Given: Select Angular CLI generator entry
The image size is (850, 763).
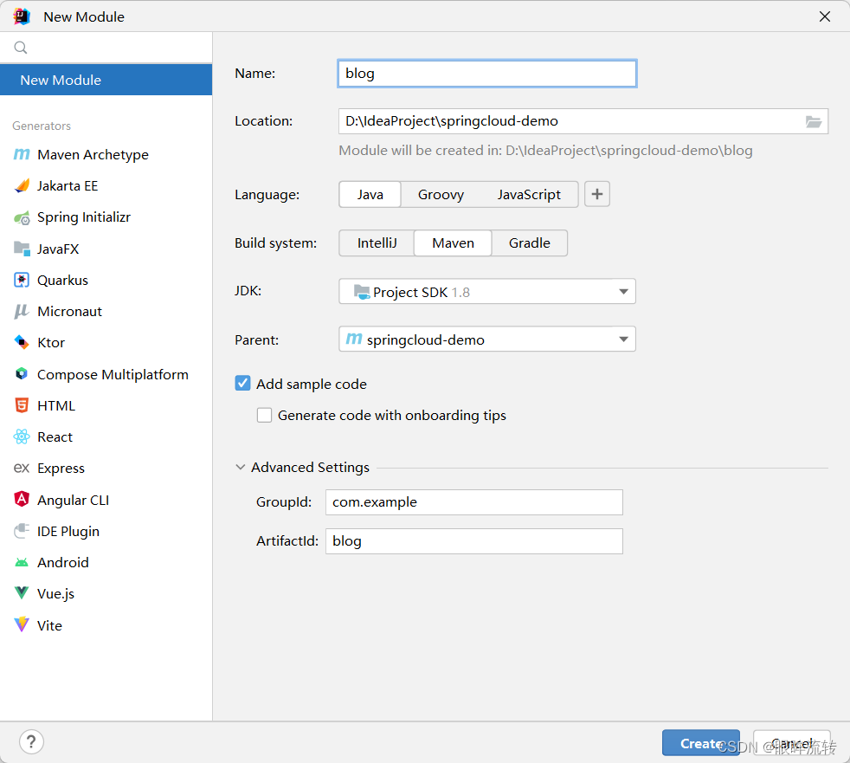Looking at the screenshot, I should click(106, 500).
